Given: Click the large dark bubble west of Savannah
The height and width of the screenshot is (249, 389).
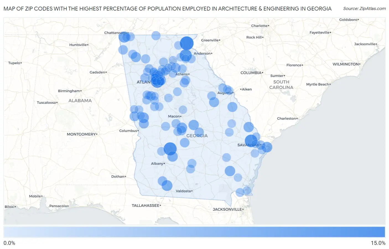Looking at the screenshot, I should pos(251,141).
